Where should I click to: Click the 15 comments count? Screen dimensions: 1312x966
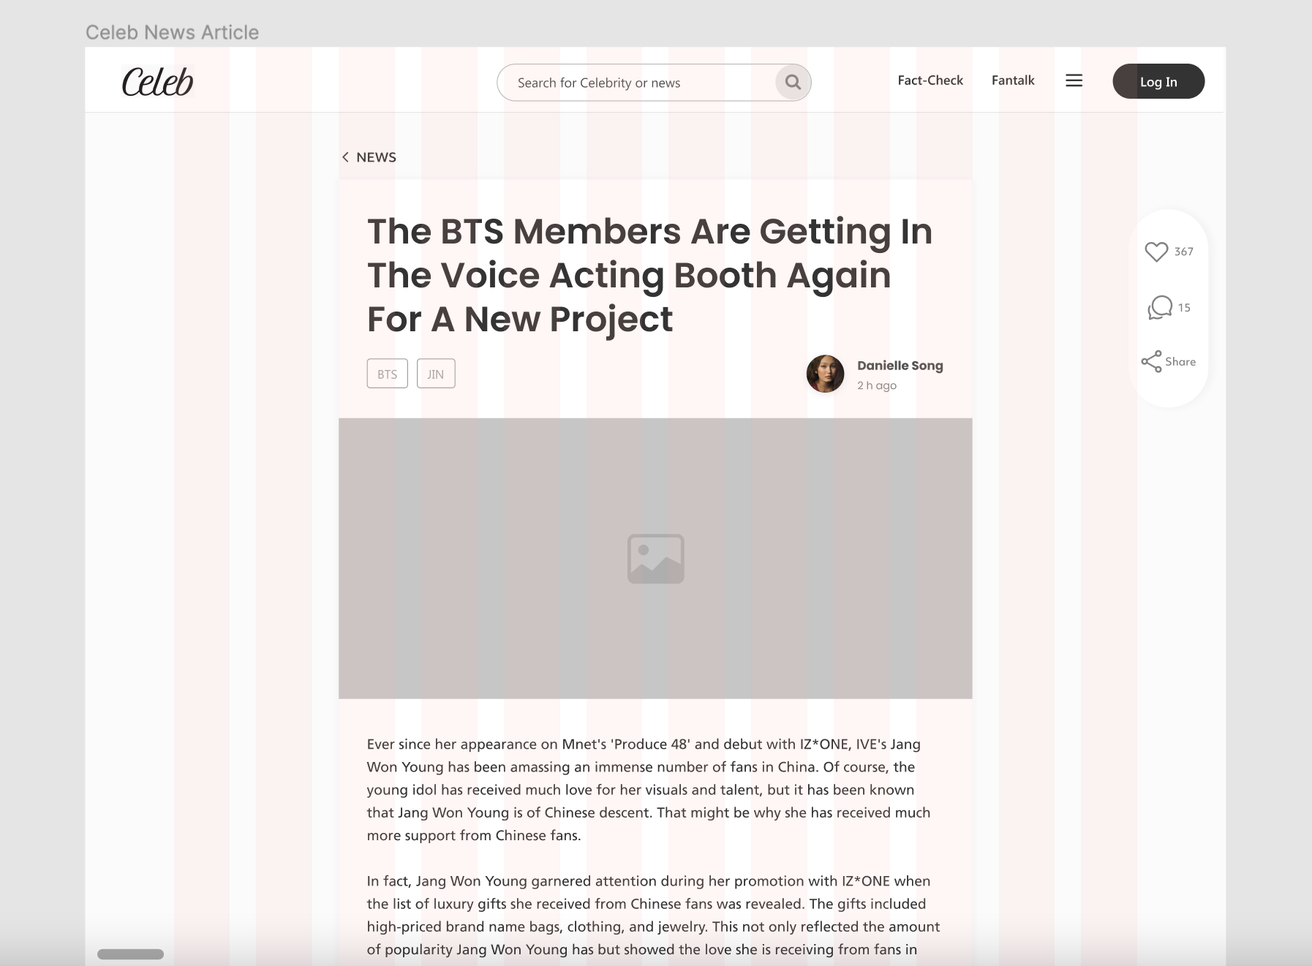click(1184, 308)
